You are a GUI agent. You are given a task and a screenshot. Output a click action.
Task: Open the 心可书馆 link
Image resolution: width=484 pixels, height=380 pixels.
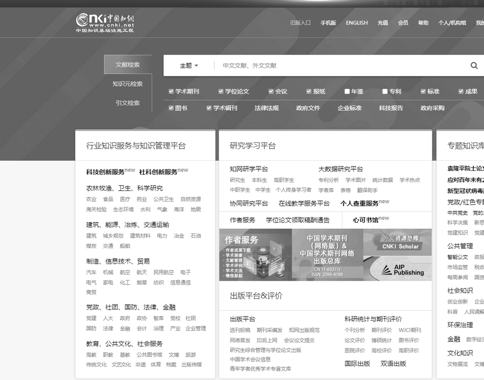(365, 220)
